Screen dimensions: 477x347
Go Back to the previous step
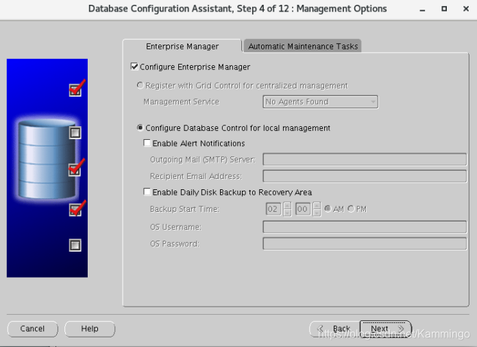tap(334, 328)
